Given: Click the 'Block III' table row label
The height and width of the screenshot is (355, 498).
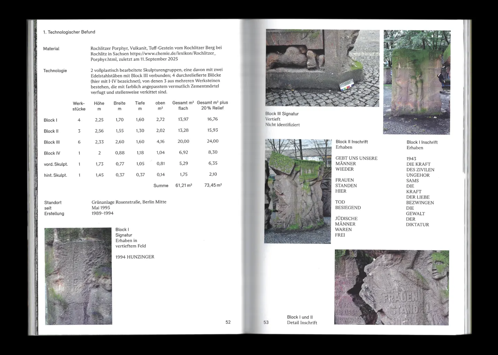Looking at the screenshot, I should 52,142.
